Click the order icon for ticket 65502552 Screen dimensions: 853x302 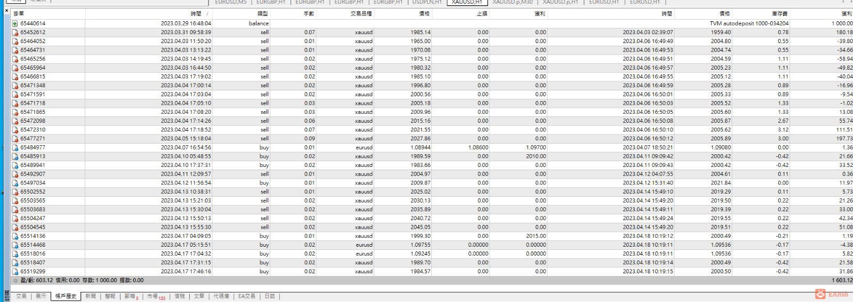tap(15, 192)
